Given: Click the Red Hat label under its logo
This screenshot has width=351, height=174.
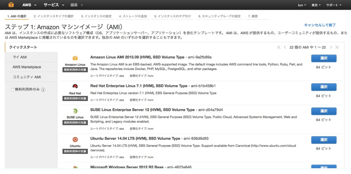Looking at the screenshot, I should click(75, 93).
